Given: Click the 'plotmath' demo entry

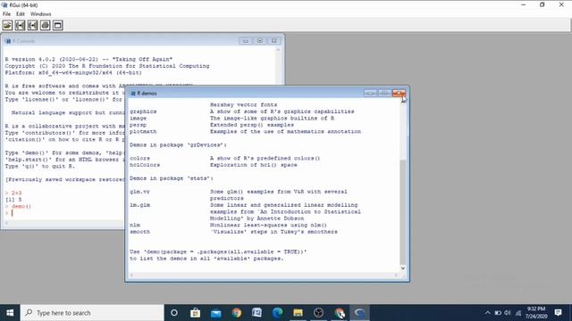Looking at the screenshot, I should (x=143, y=131).
